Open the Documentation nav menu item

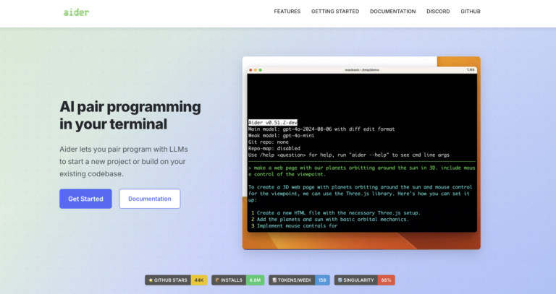pos(393,12)
